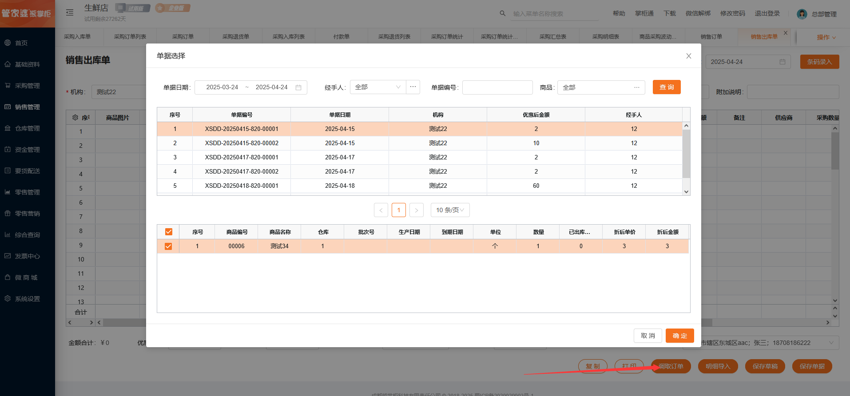Click the 条码录入 button
This screenshot has width=850, height=396.
pyautogui.click(x=819, y=62)
